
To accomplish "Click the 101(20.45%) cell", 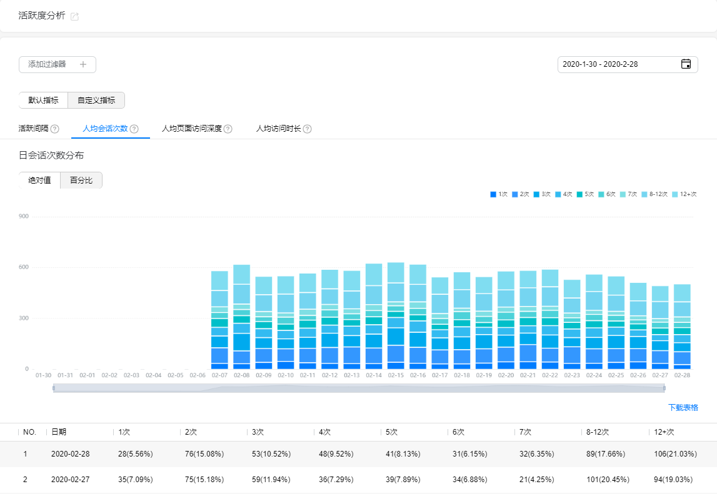I will click(608, 480).
